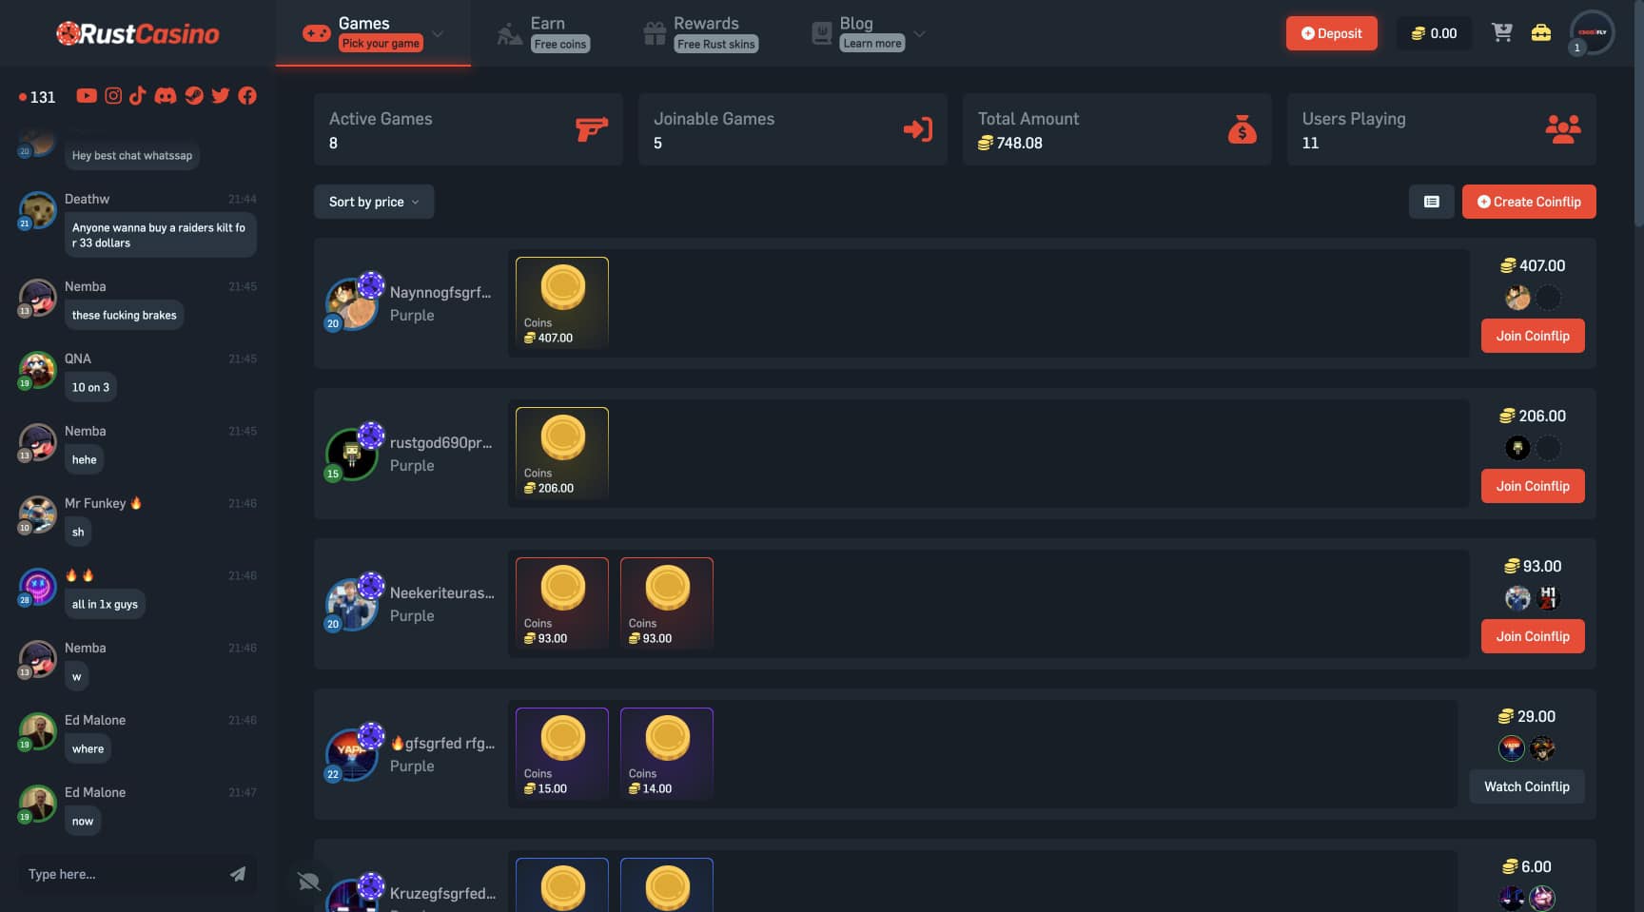Open the Rewards Free Rust skins tab

[701, 33]
